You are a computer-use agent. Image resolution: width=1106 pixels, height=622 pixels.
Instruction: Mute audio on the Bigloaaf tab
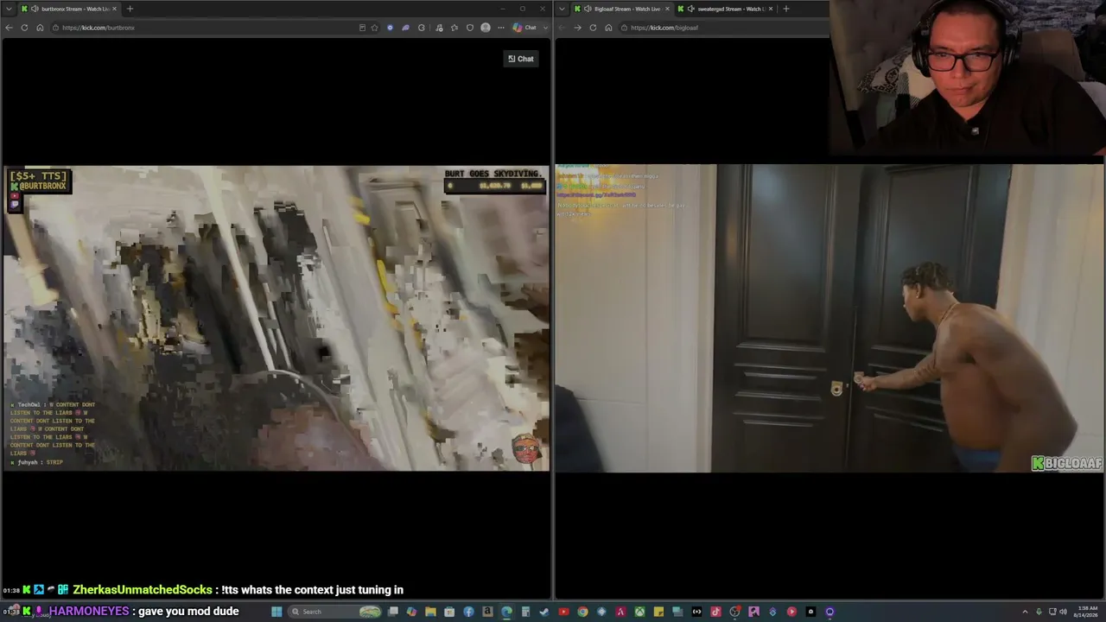pyautogui.click(x=588, y=9)
